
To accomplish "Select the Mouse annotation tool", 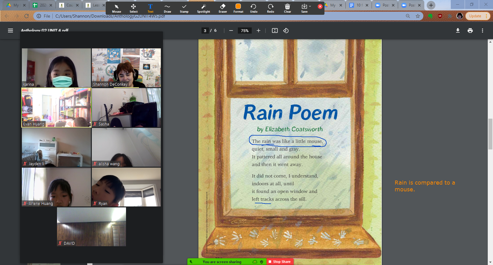I will (x=116, y=8).
